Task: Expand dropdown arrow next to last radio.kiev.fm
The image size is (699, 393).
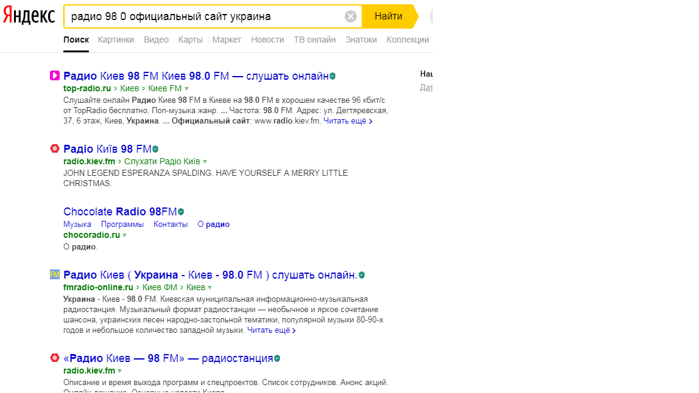Action: click(120, 371)
